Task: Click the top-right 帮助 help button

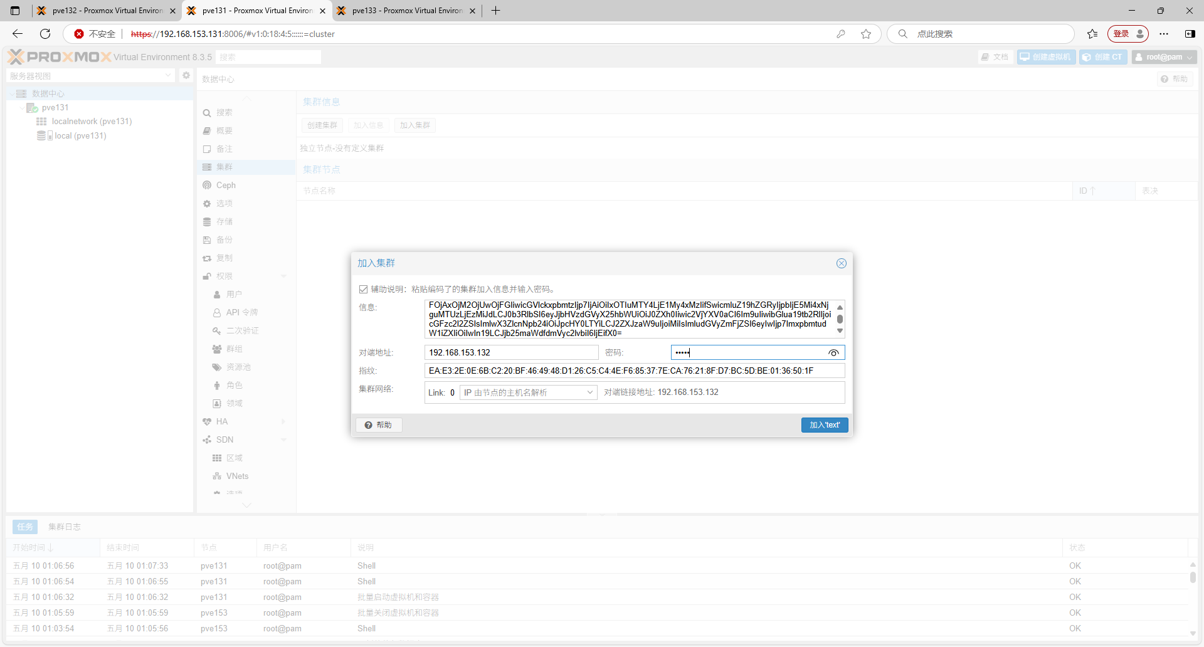Action: point(1175,79)
